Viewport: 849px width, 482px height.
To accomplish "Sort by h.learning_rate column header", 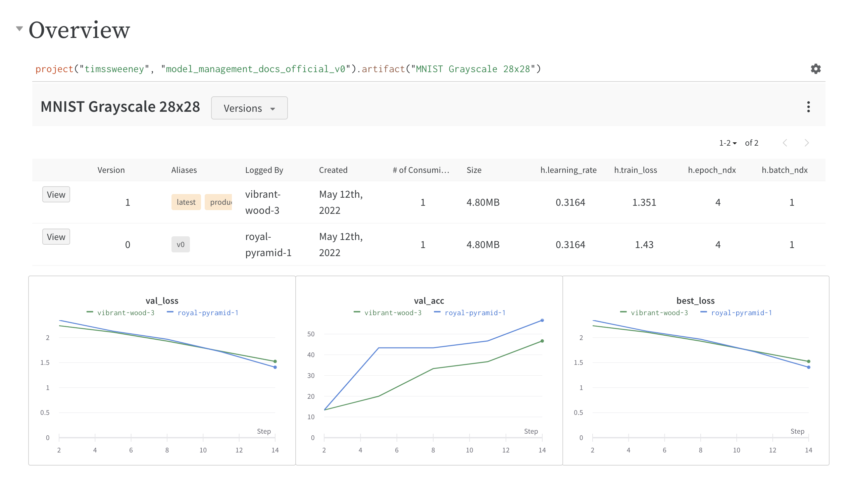I will click(x=568, y=170).
